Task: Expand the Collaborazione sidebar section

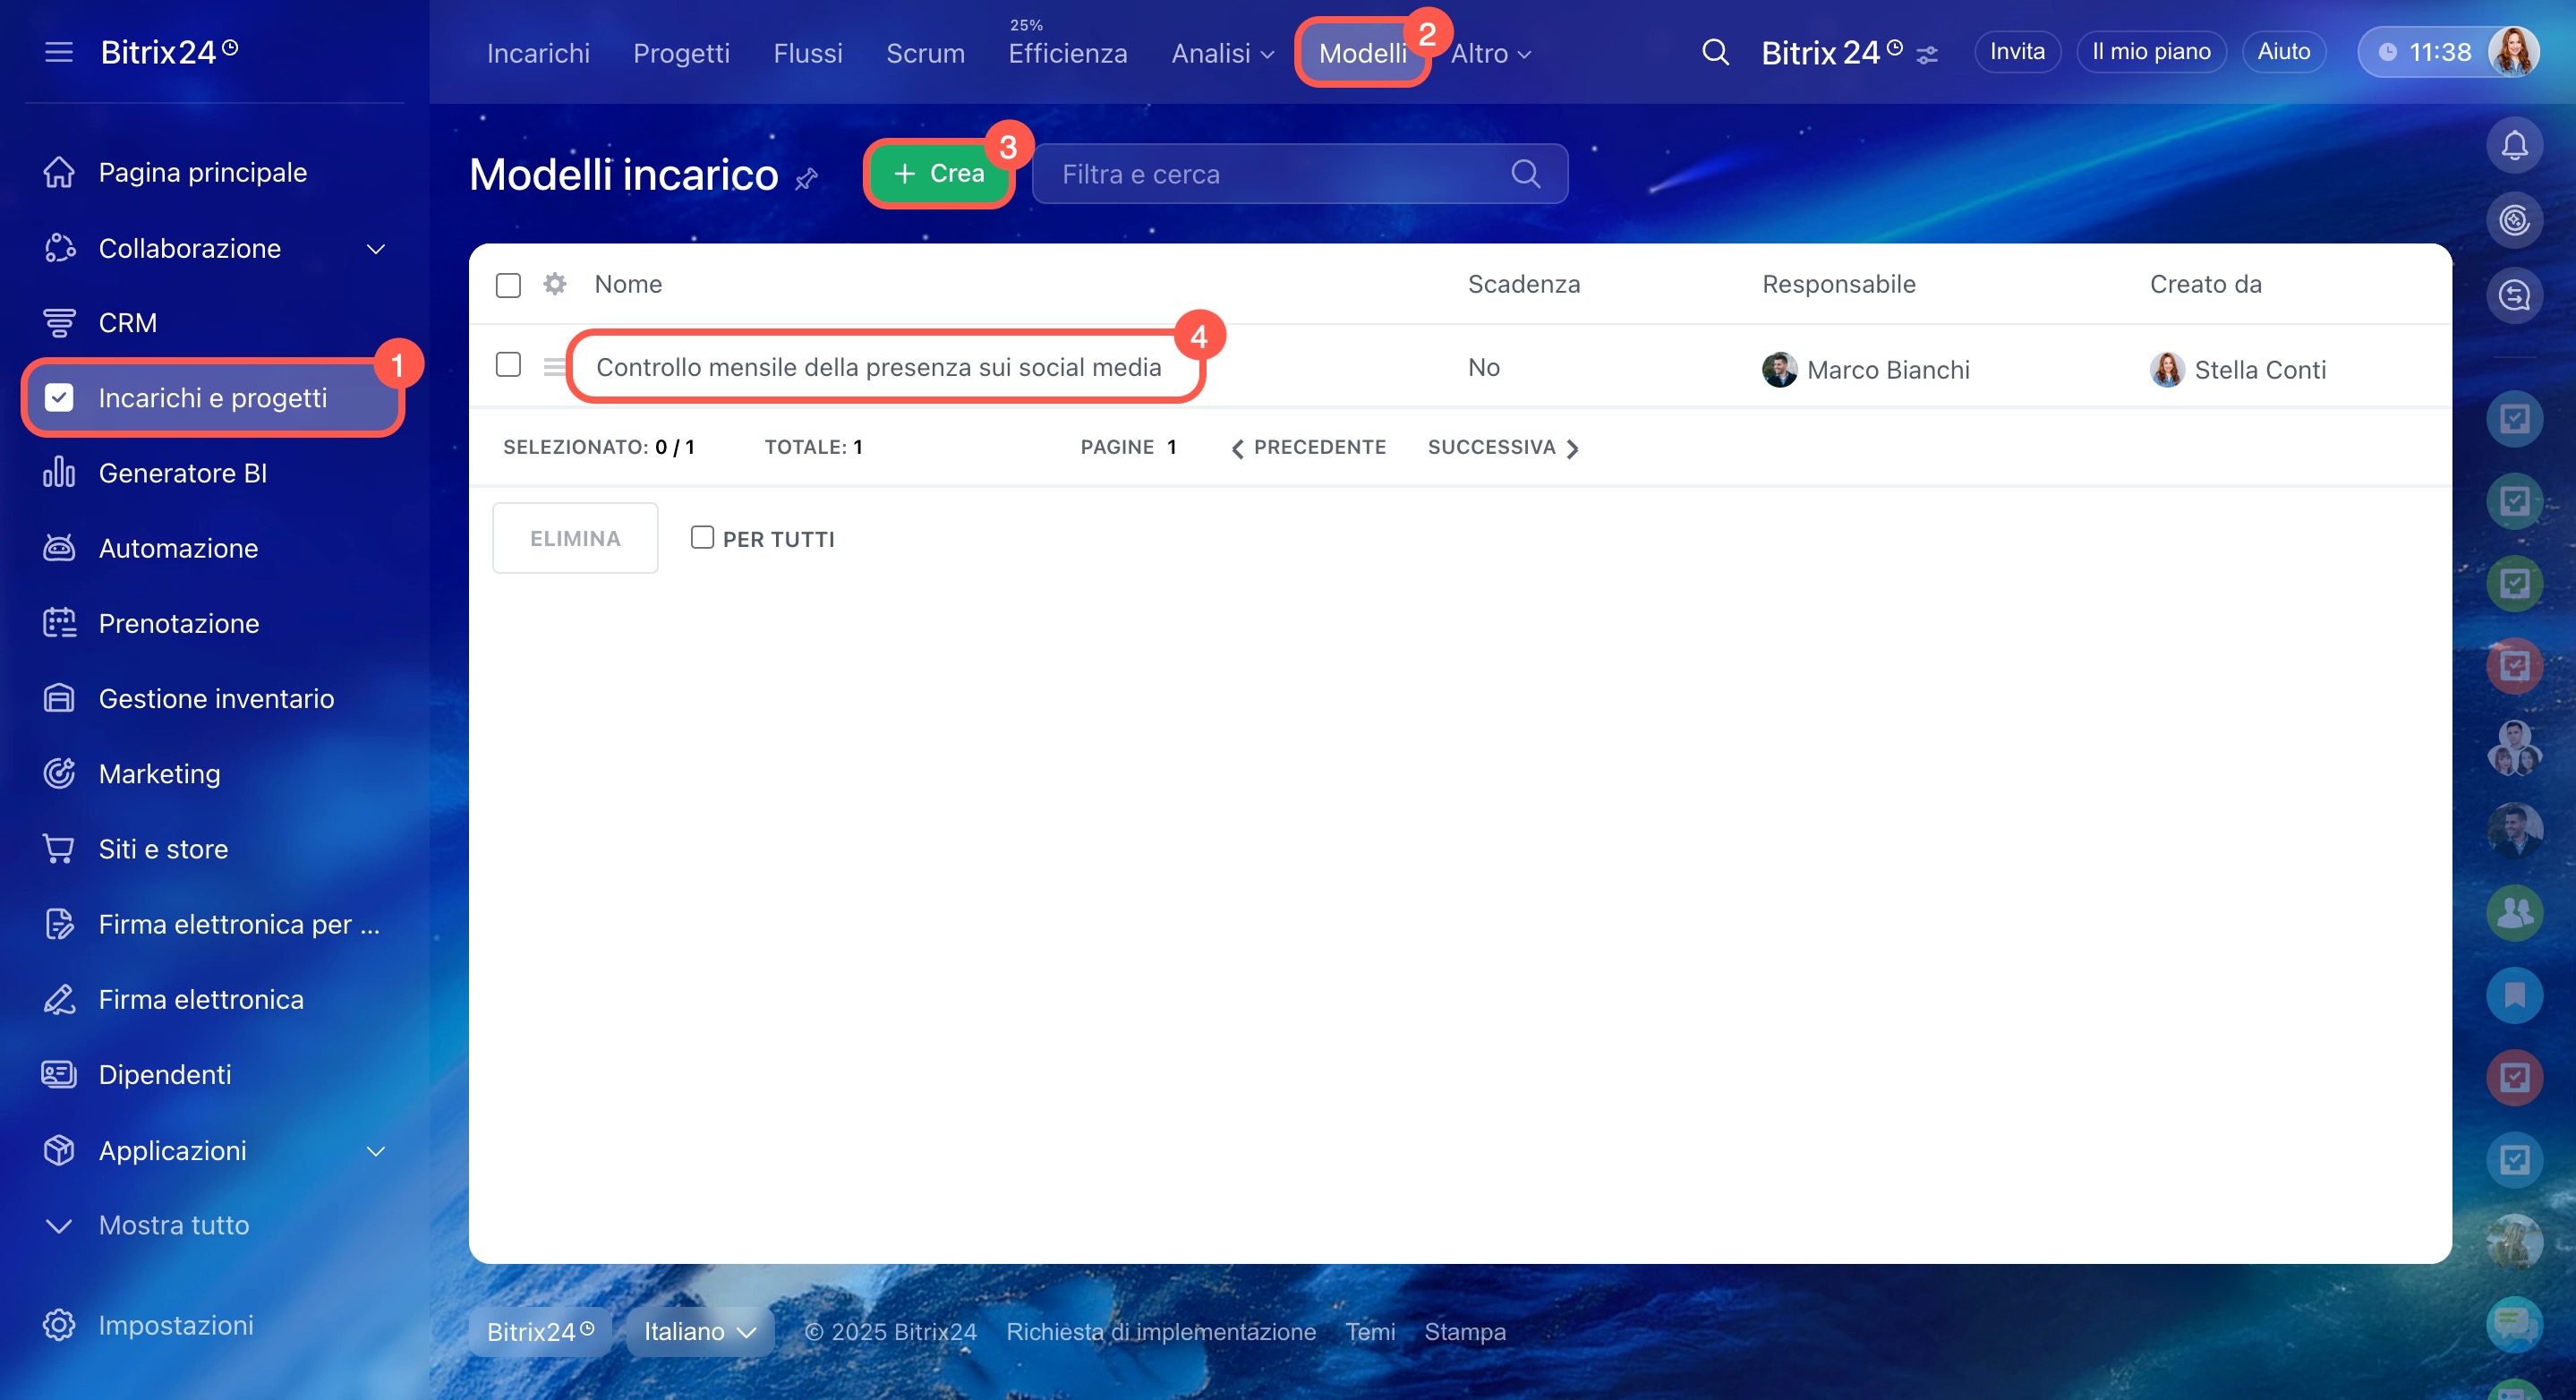Action: click(x=376, y=248)
